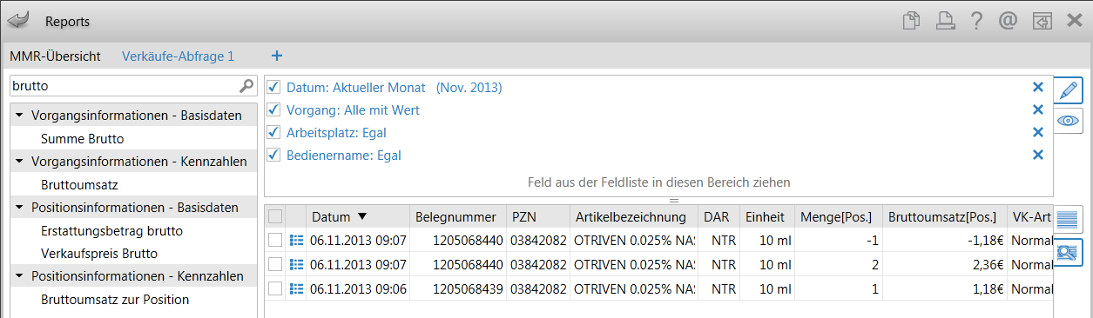Open details icon for first table row
1093x318 pixels.
296,240
